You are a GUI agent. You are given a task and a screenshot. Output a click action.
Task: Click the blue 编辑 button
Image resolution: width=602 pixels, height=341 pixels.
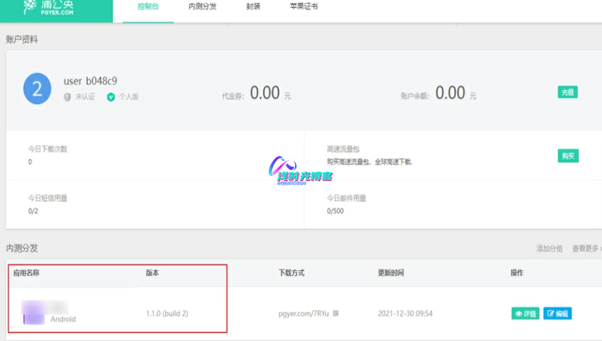pos(557,313)
